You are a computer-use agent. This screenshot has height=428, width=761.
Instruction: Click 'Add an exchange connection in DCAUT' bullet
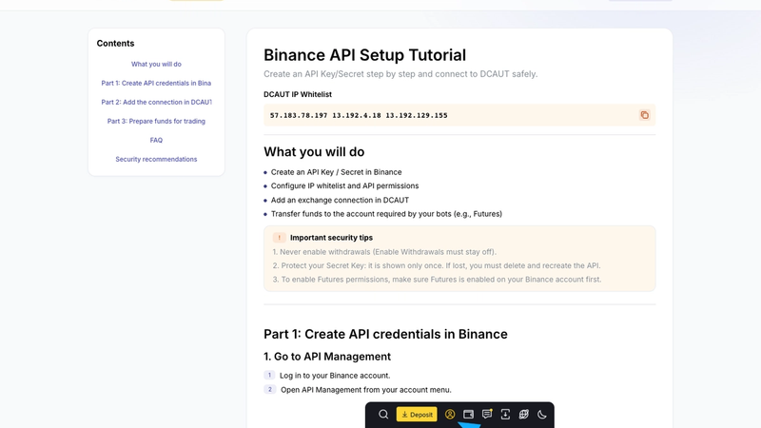(x=340, y=200)
